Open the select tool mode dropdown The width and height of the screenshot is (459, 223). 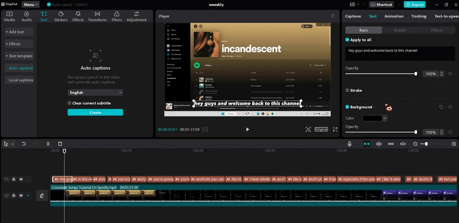pyautogui.click(x=13, y=144)
